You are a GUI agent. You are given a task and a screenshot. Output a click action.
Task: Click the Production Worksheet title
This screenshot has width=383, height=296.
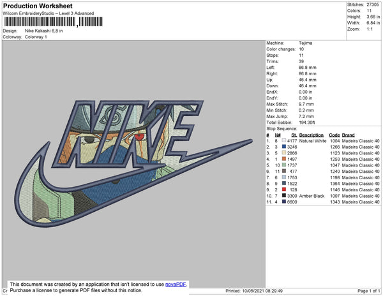(x=38, y=6)
